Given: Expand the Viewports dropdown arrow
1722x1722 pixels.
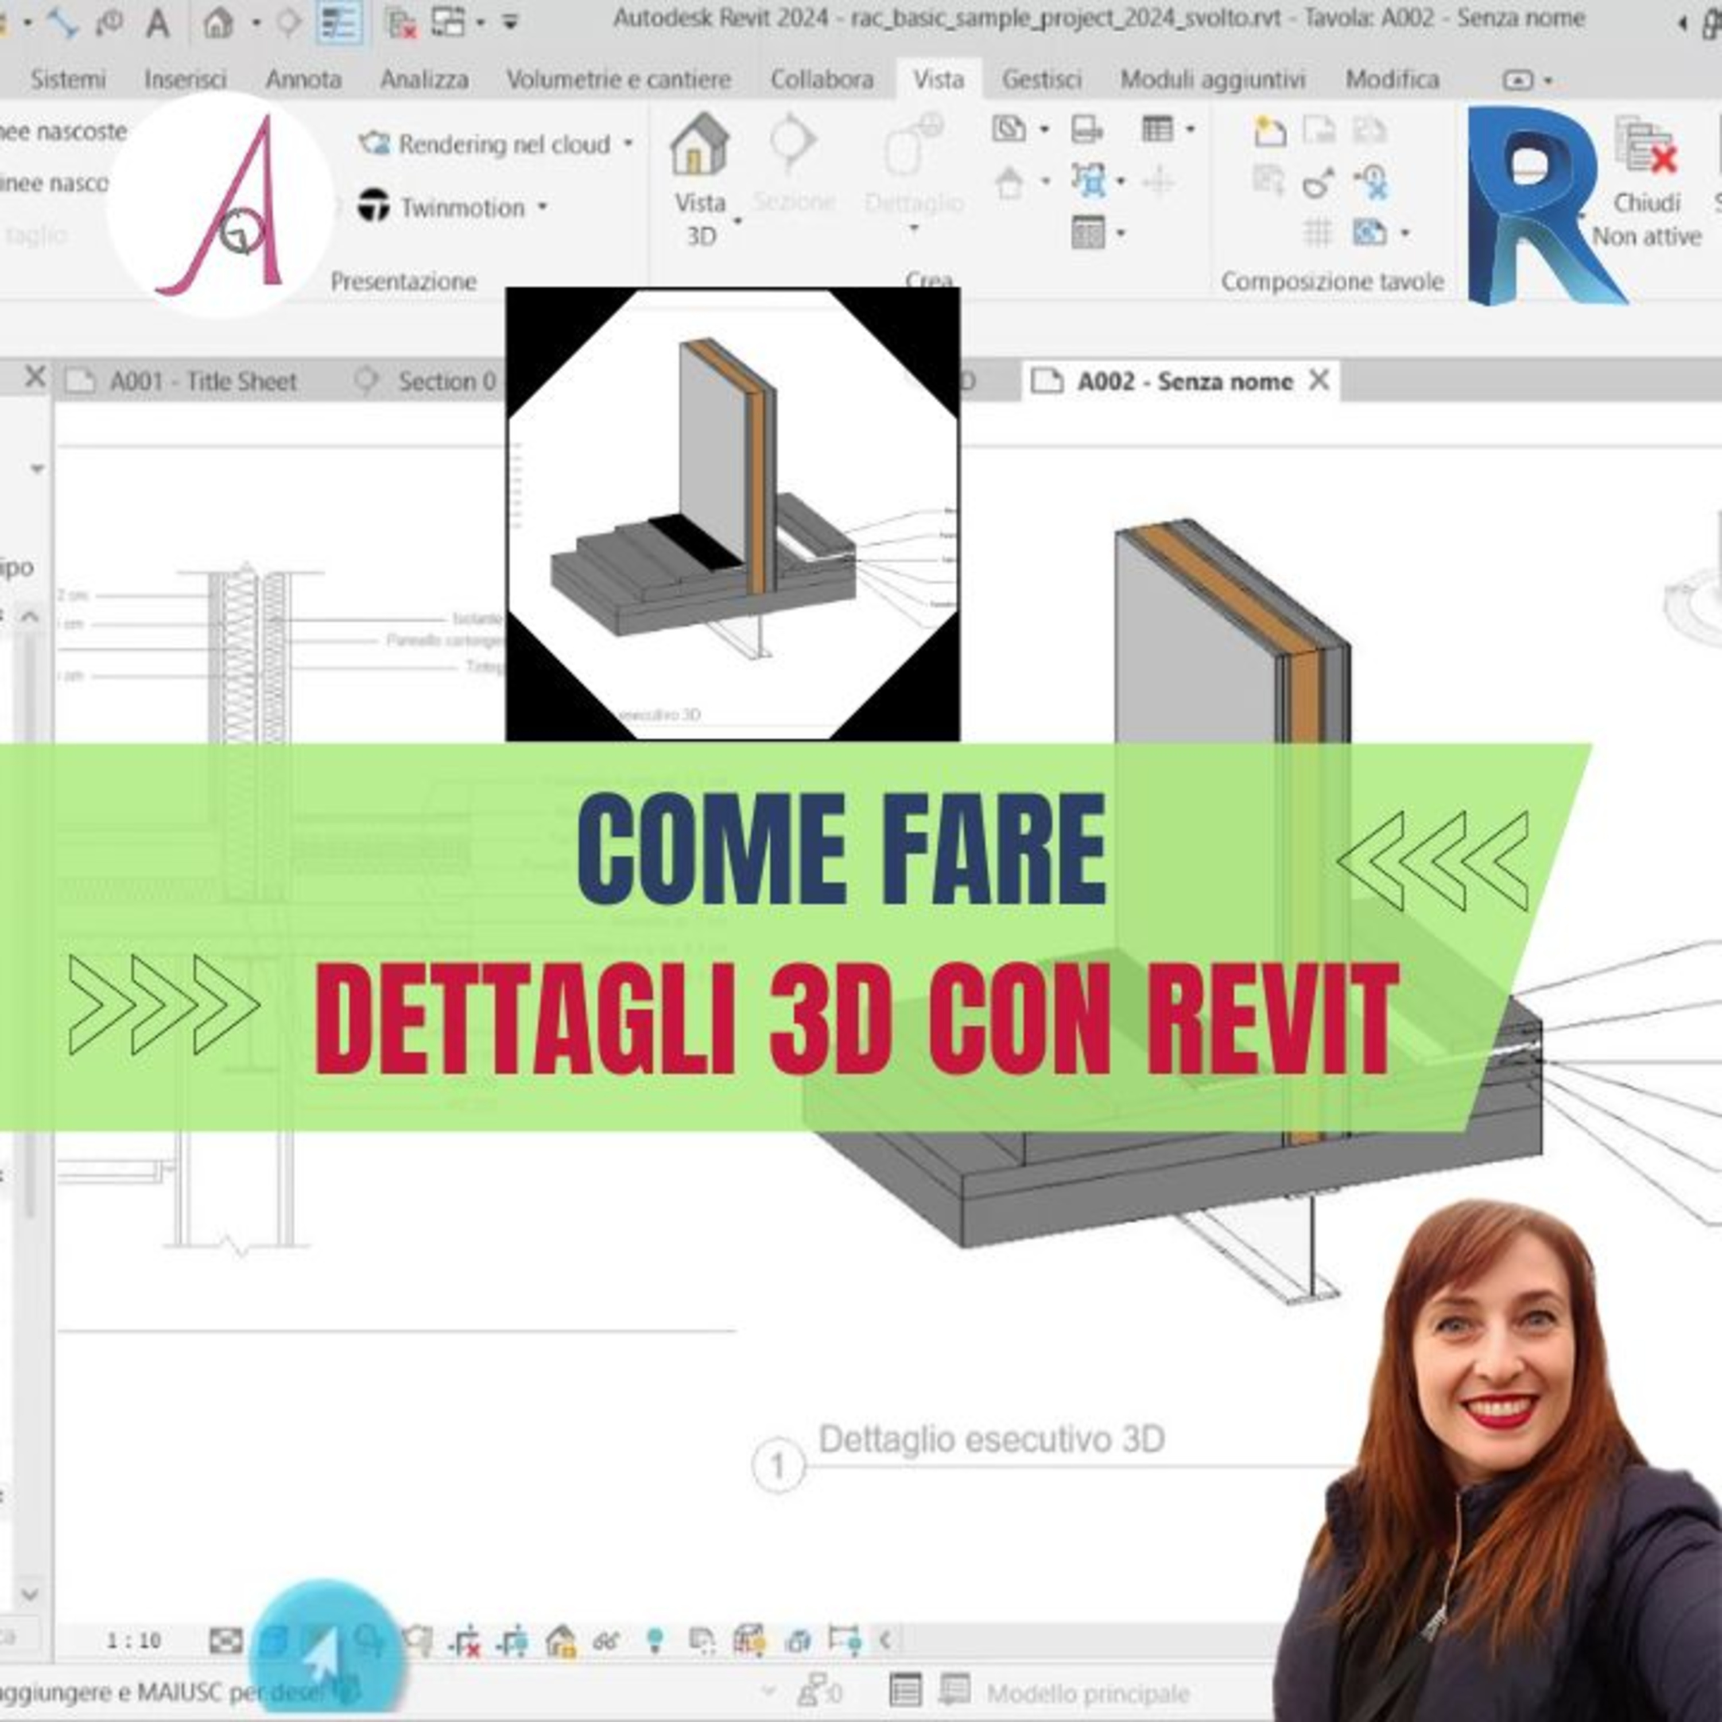Looking at the screenshot, I should click(1405, 234).
